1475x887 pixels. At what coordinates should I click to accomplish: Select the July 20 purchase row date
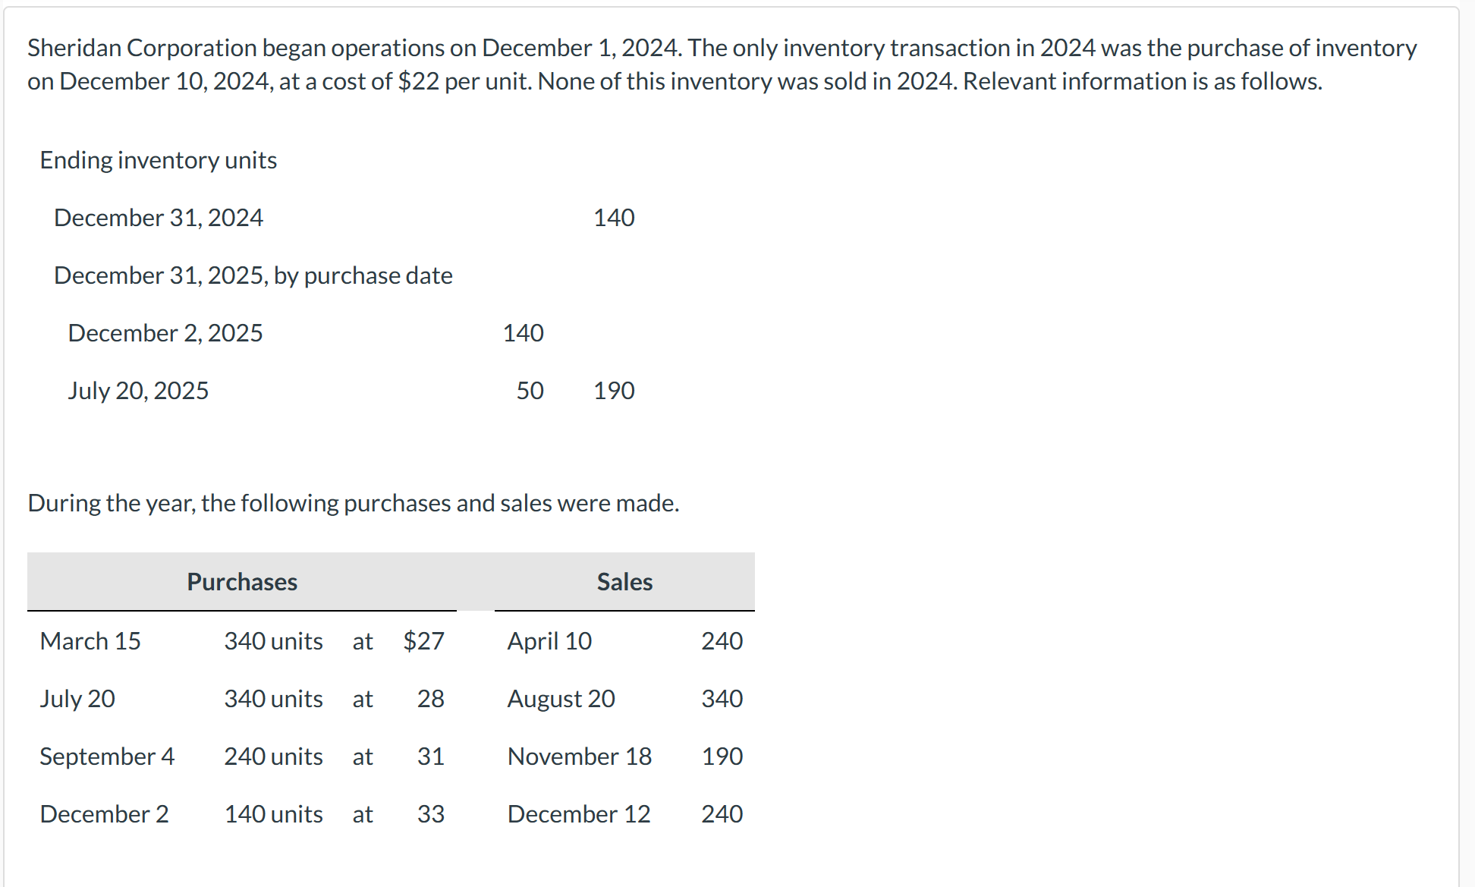[x=77, y=699]
